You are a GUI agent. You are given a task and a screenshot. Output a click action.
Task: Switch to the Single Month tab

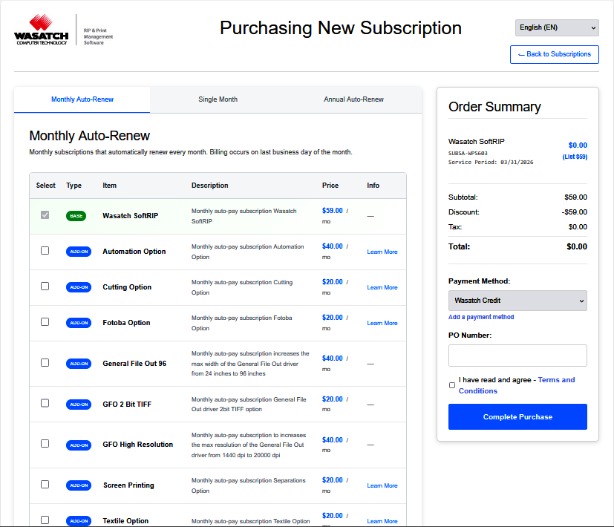(x=218, y=99)
